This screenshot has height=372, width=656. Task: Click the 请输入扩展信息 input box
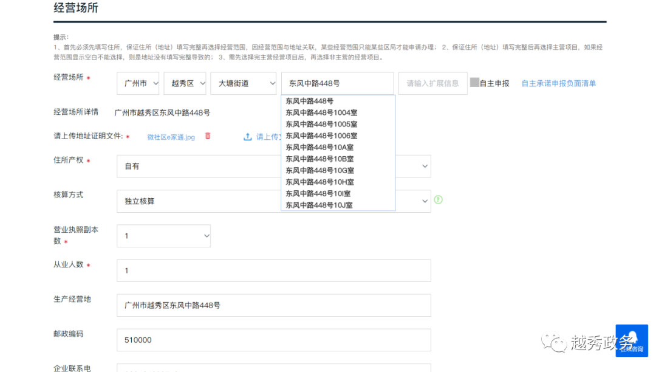pyautogui.click(x=432, y=83)
